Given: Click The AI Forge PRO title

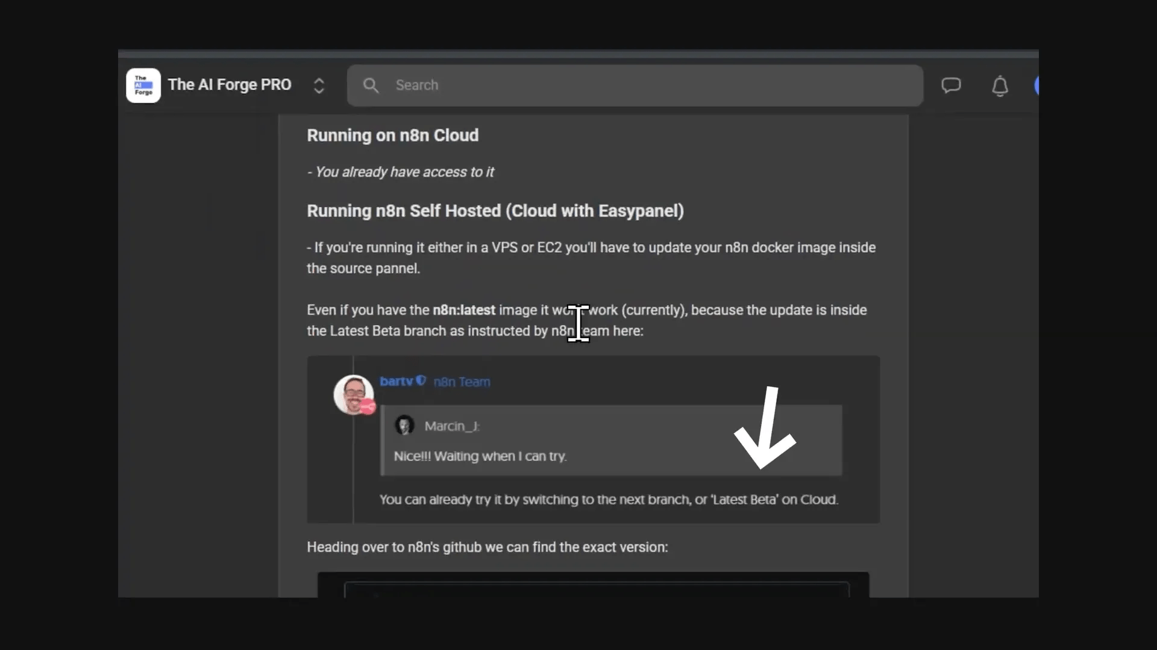Looking at the screenshot, I should point(230,85).
